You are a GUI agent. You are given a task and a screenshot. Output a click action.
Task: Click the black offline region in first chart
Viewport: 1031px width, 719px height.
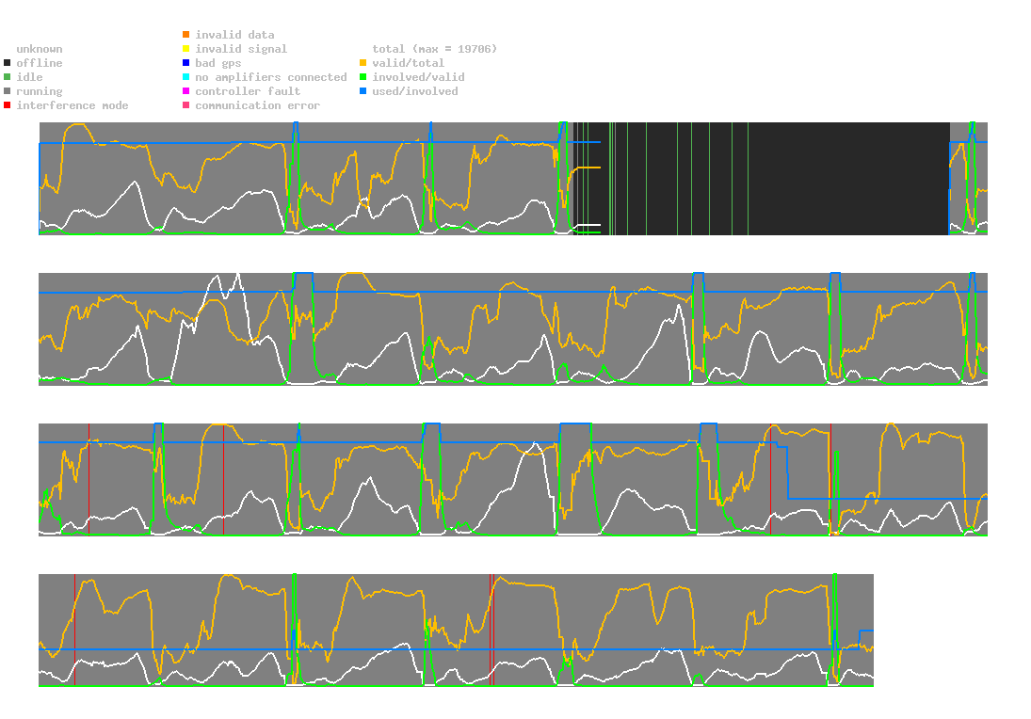tap(762, 178)
